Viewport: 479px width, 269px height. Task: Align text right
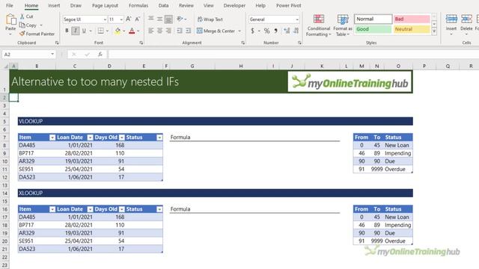[x=168, y=31]
